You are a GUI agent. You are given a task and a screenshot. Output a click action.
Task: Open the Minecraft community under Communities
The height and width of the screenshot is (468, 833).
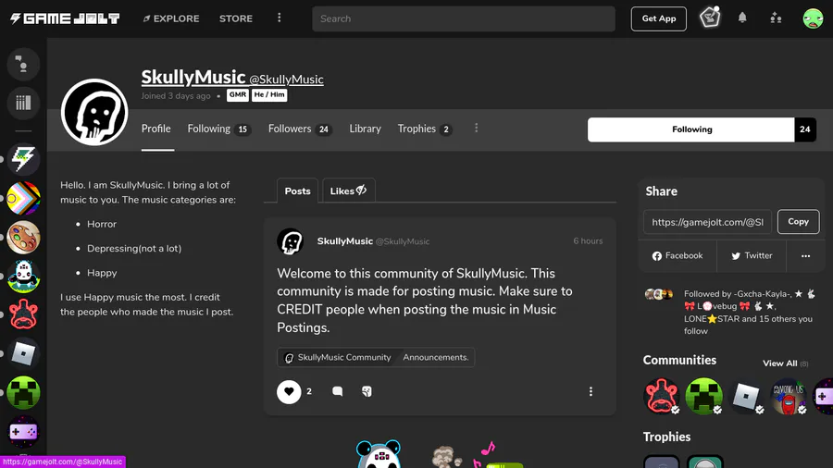[x=704, y=396]
